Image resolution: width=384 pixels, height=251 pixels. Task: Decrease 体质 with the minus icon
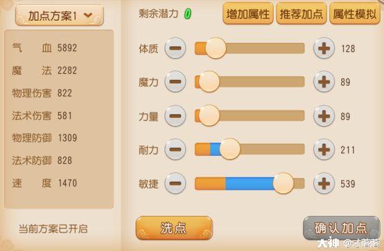coord(175,49)
